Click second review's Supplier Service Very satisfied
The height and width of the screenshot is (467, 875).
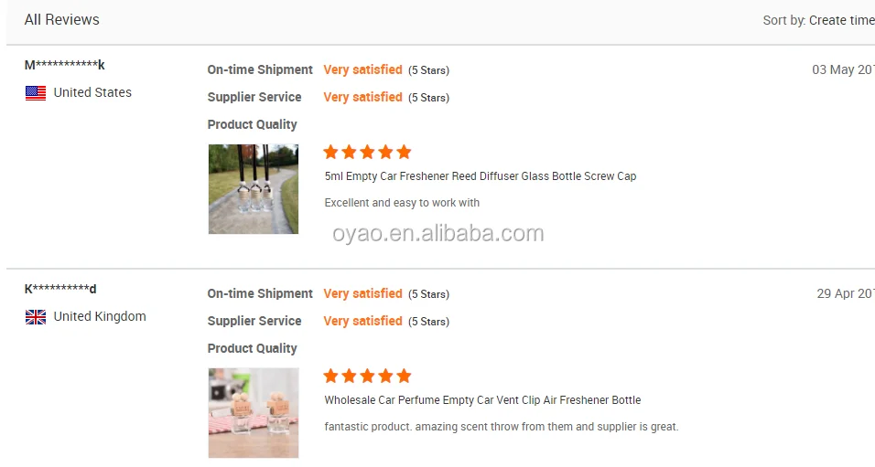[362, 321]
